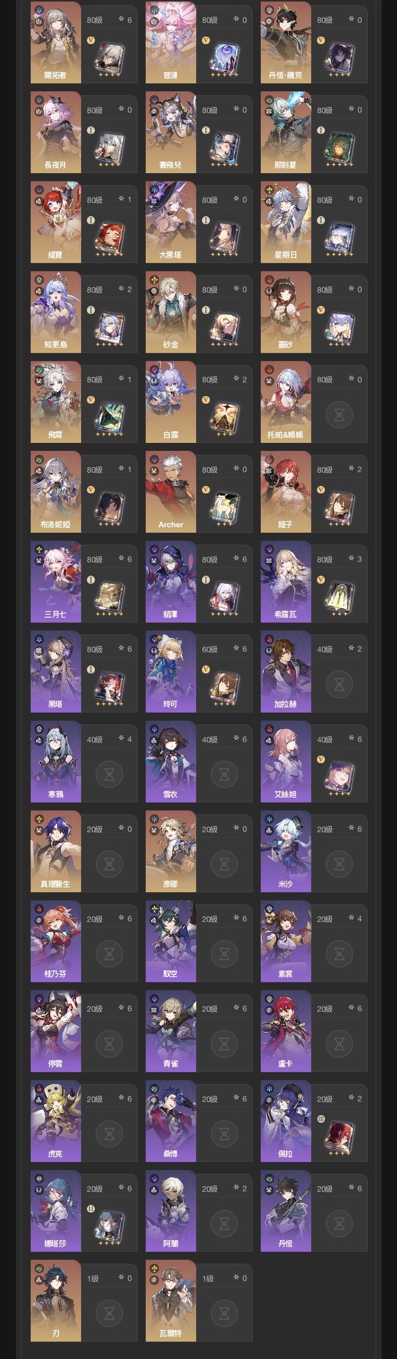This screenshot has width=397, height=1359.
Task: Select 瓦爾特 character portrait
Action: (171, 1301)
